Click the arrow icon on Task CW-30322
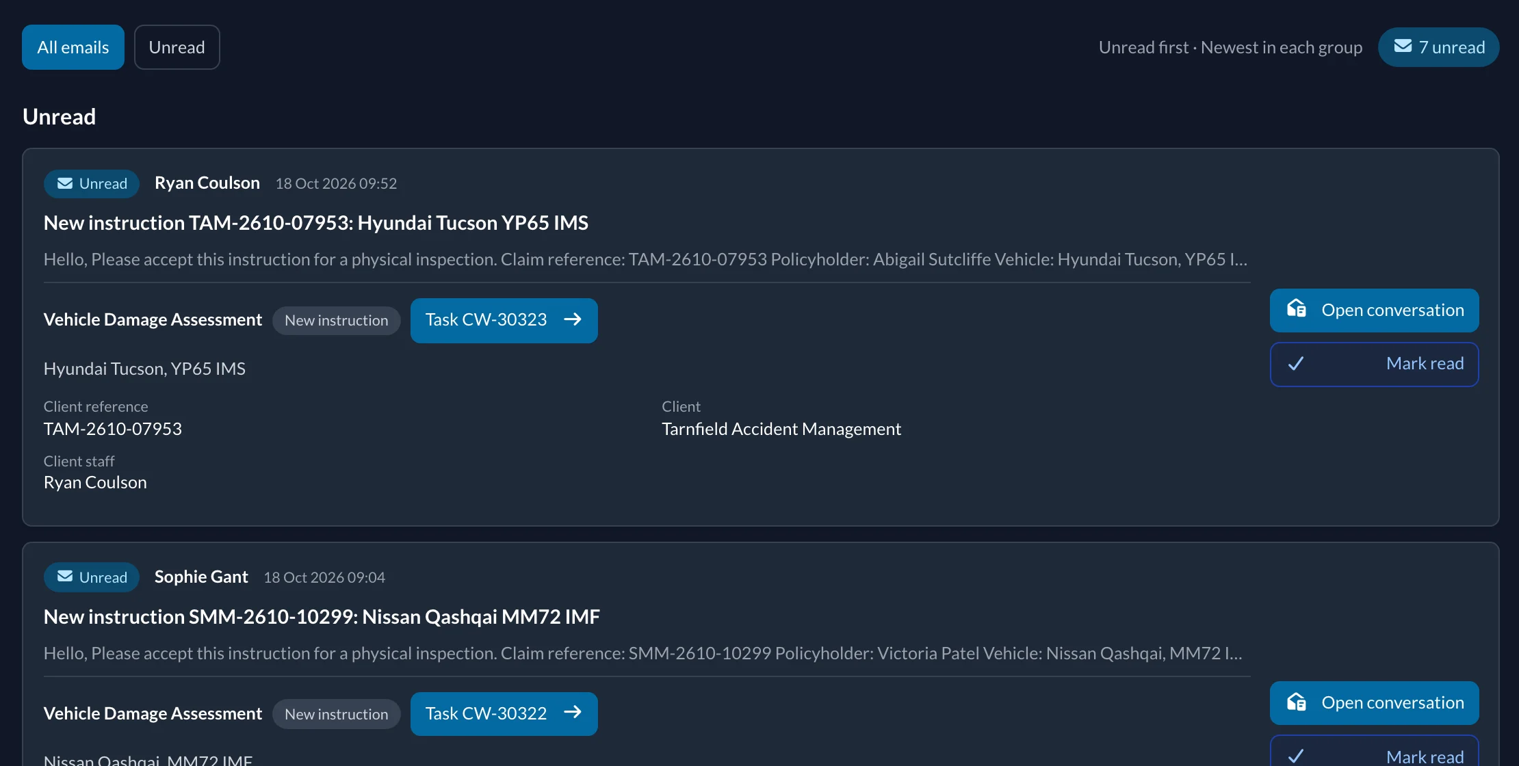The height and width of the screenshot is (766, 1519). coord(573,713)
